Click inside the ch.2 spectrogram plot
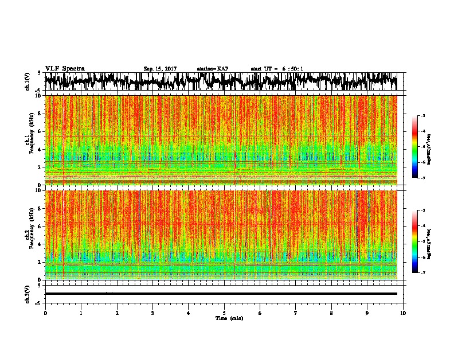 tap(221, 235)
